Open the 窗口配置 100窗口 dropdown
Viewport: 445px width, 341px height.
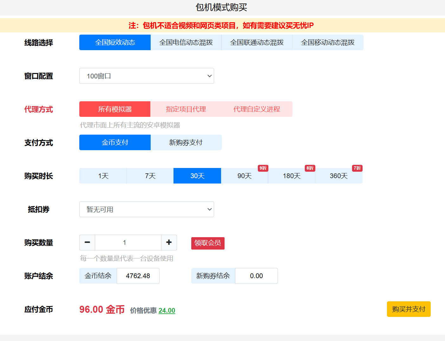(x=147, y=76)
